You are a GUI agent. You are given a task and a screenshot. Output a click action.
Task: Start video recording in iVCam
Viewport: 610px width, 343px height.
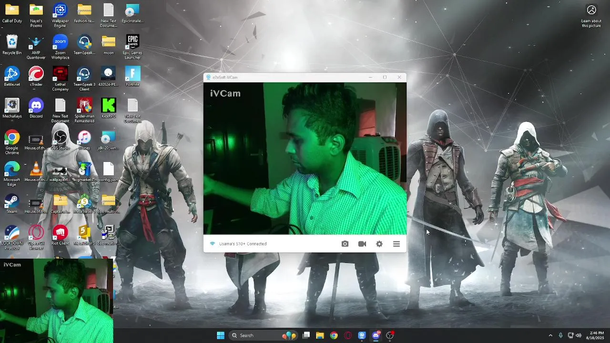click(362, 244)
